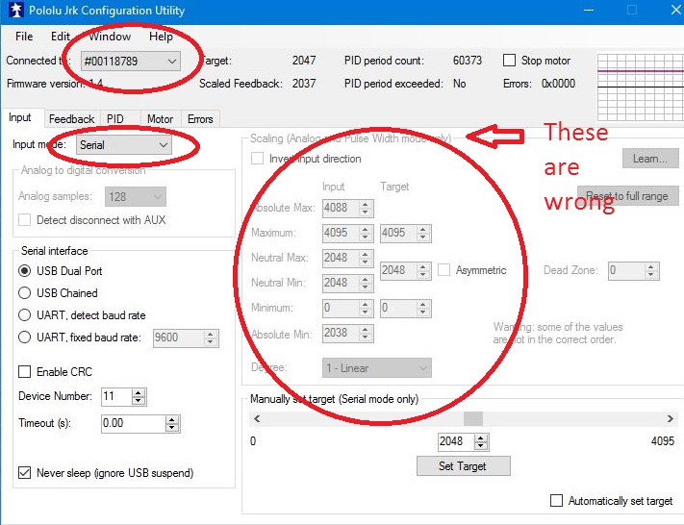
Task: Switch to the Feedback tab
Action: pyautogui.click(x=71, y=119)
